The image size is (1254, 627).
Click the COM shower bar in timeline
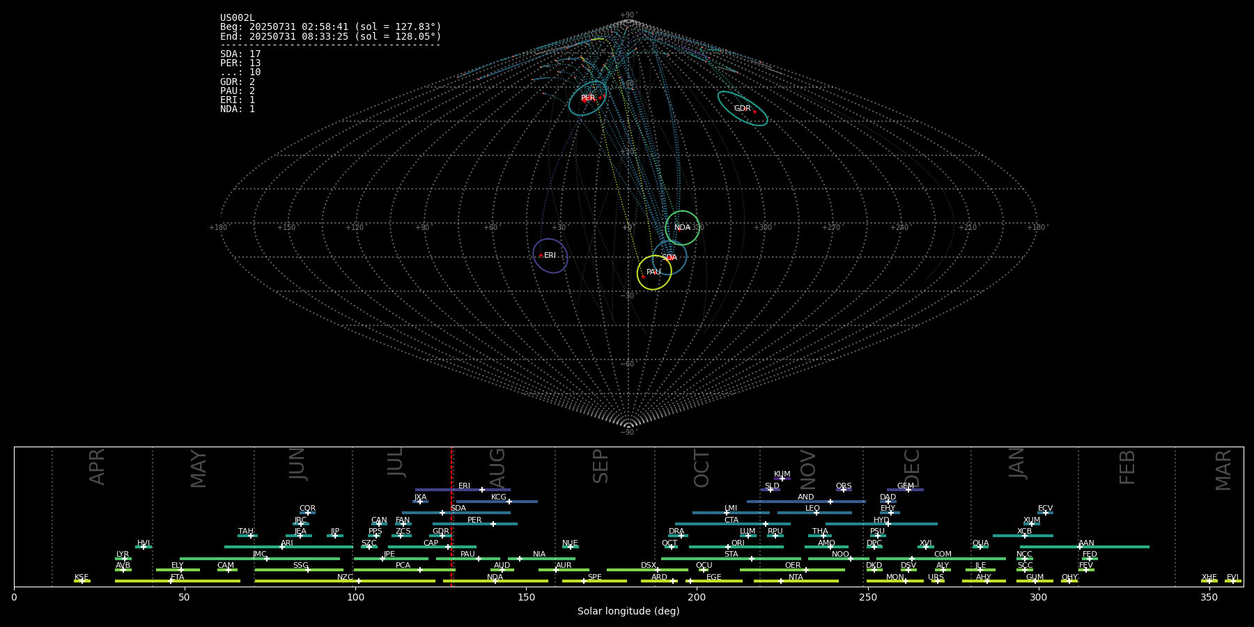coord(941,559)
